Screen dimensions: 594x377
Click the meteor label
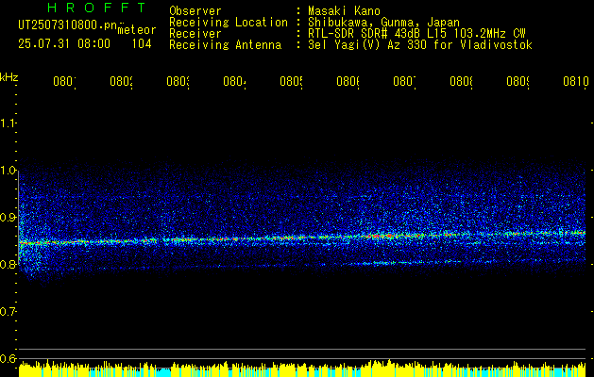point(137,30)
